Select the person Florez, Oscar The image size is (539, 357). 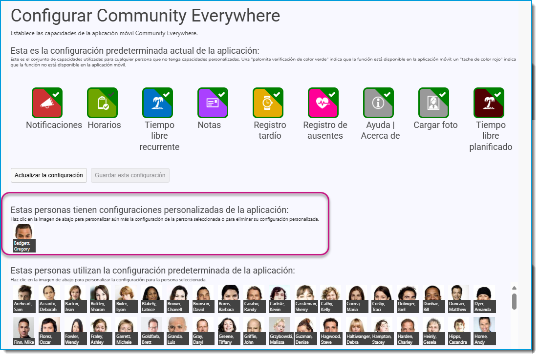[49, 331]
